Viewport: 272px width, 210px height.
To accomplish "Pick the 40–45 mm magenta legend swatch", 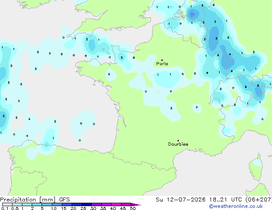I will click(116, 204).
